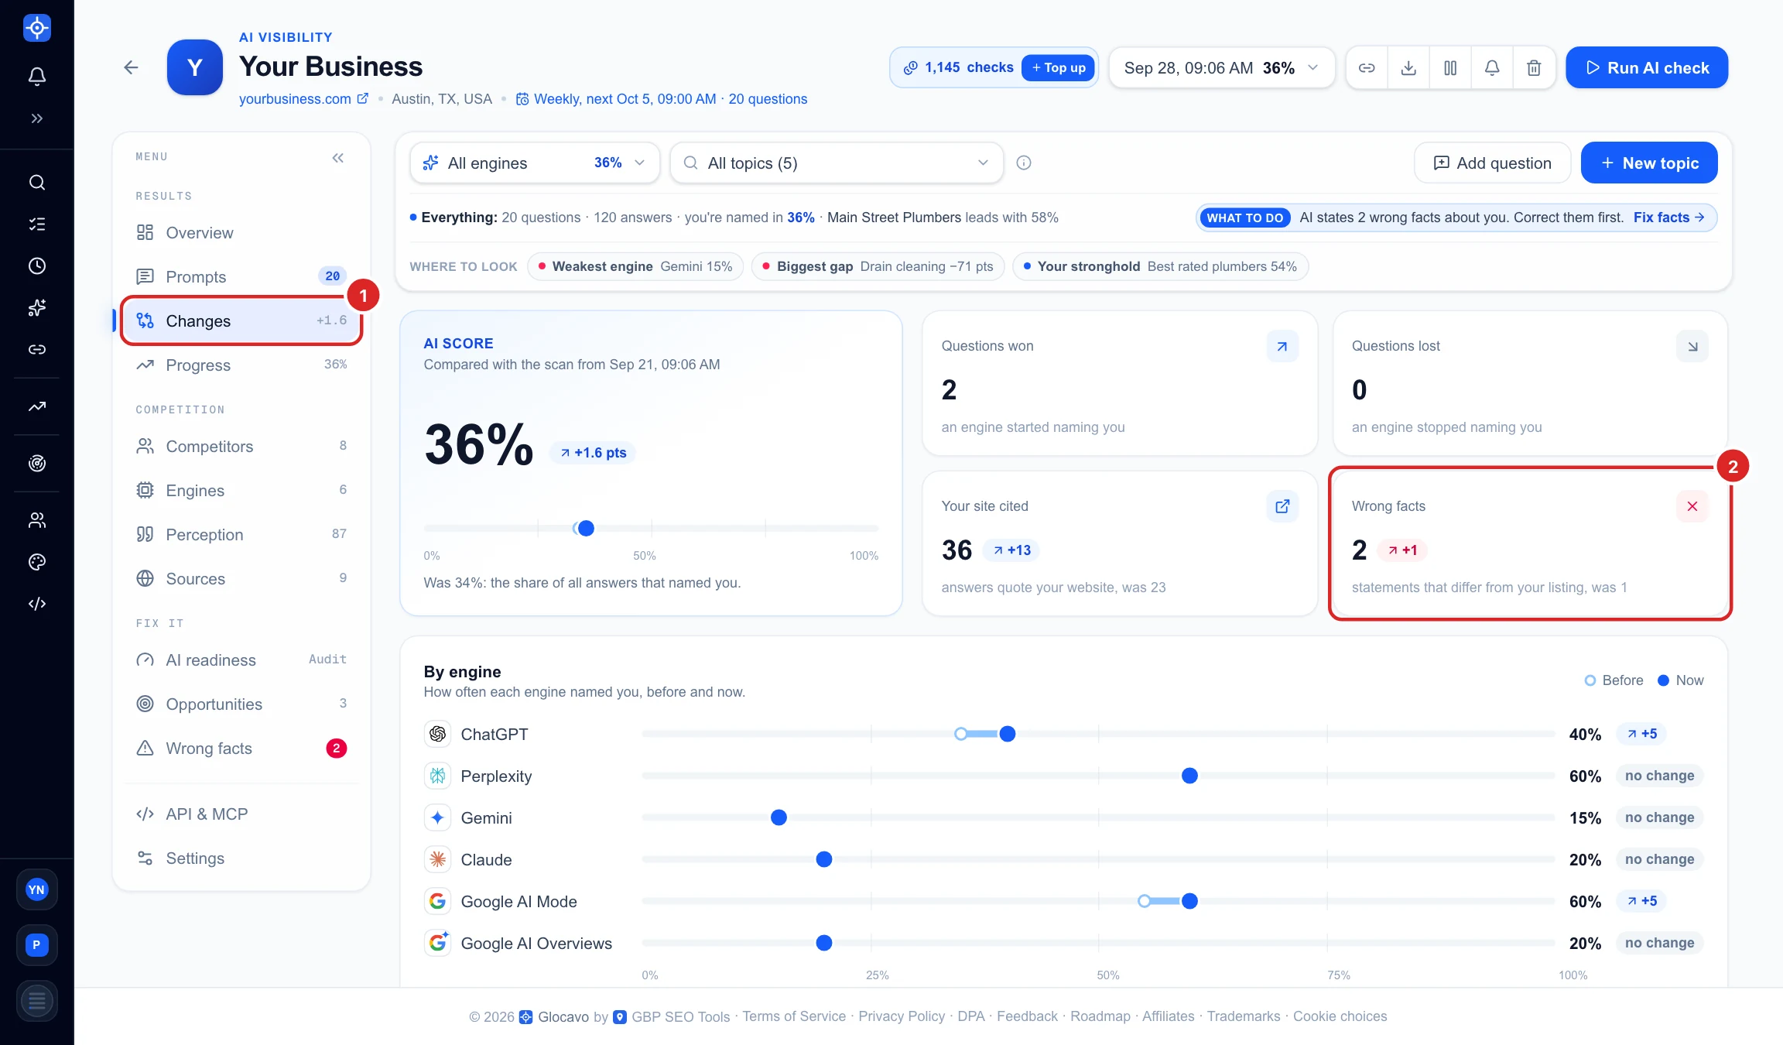Follow the Fix facts link
The height and width of the screenshot is (1045, 1783).
click(x=1669, y=218)
